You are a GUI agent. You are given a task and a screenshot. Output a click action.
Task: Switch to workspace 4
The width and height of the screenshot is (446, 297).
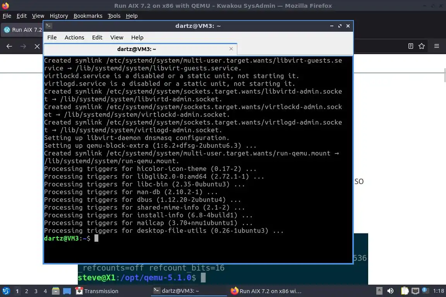(45, 291)
